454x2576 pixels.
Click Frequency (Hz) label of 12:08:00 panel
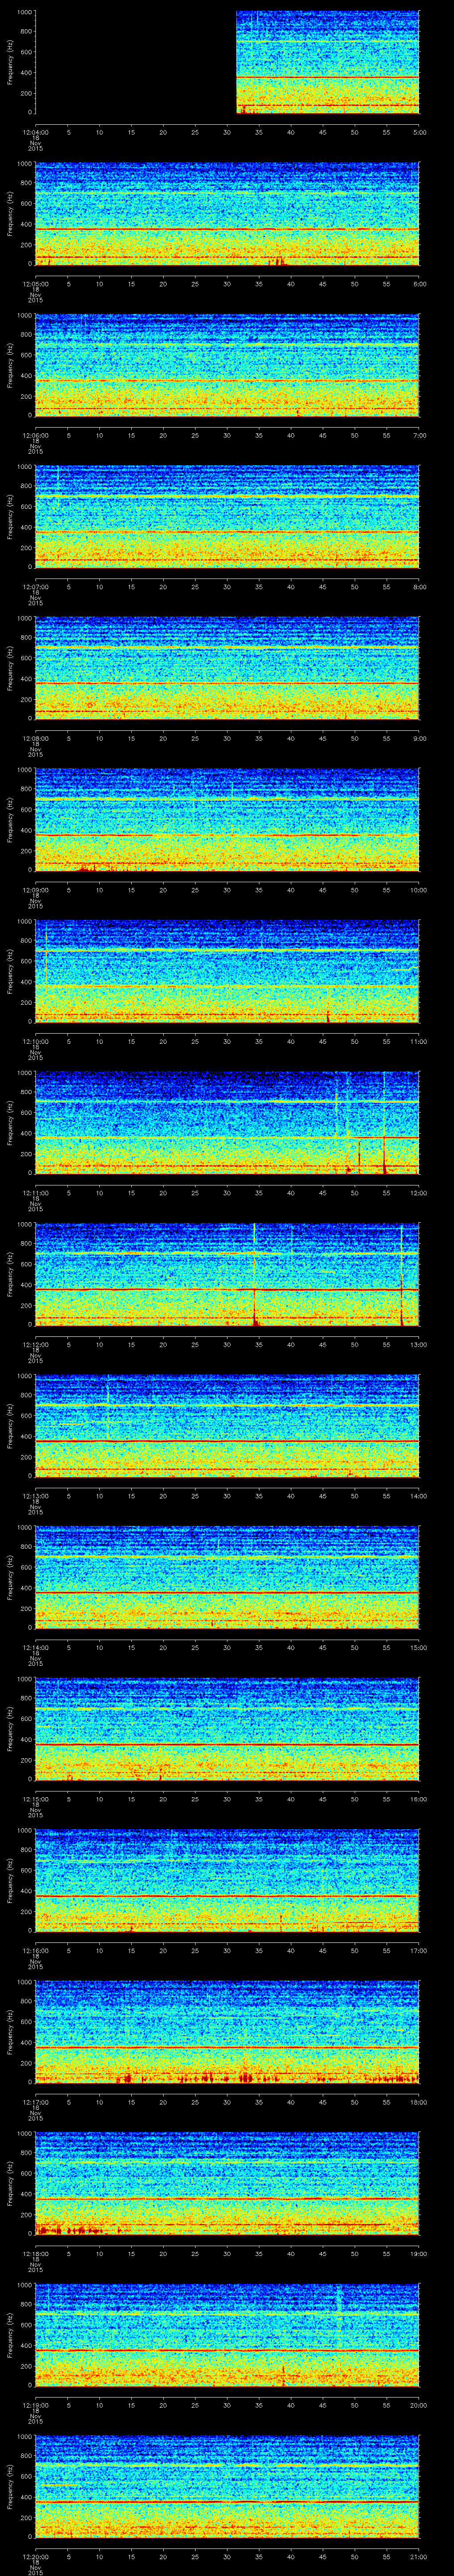[x=10, y=668]
